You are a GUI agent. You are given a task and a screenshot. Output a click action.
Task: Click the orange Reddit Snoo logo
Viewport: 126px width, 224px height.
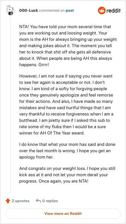(x=101, y=10)
